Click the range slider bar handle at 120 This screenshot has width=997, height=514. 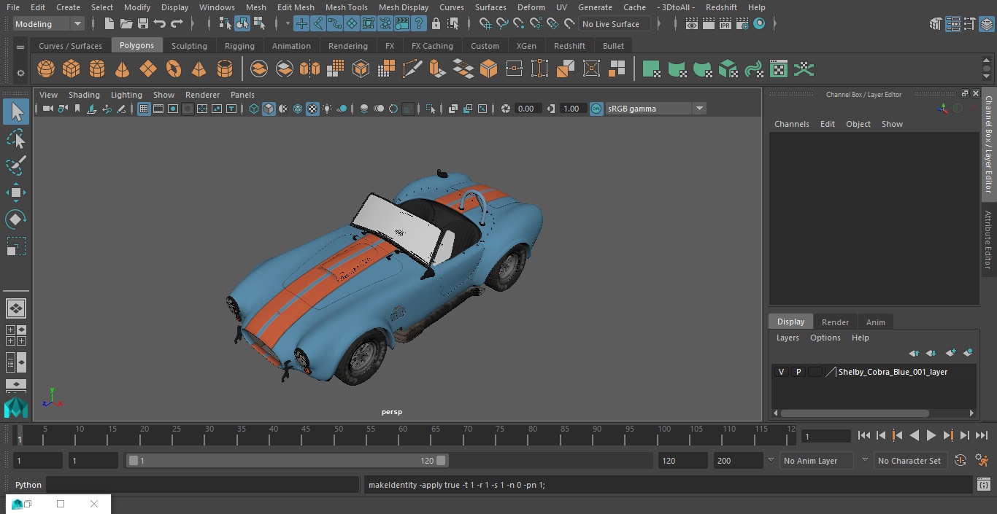[x=441, y=461]
